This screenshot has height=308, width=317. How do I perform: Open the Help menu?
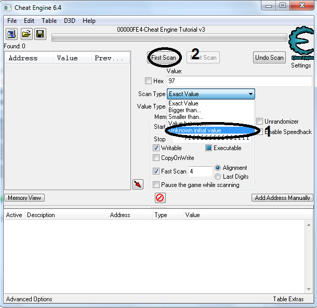[x=89, y=21]
